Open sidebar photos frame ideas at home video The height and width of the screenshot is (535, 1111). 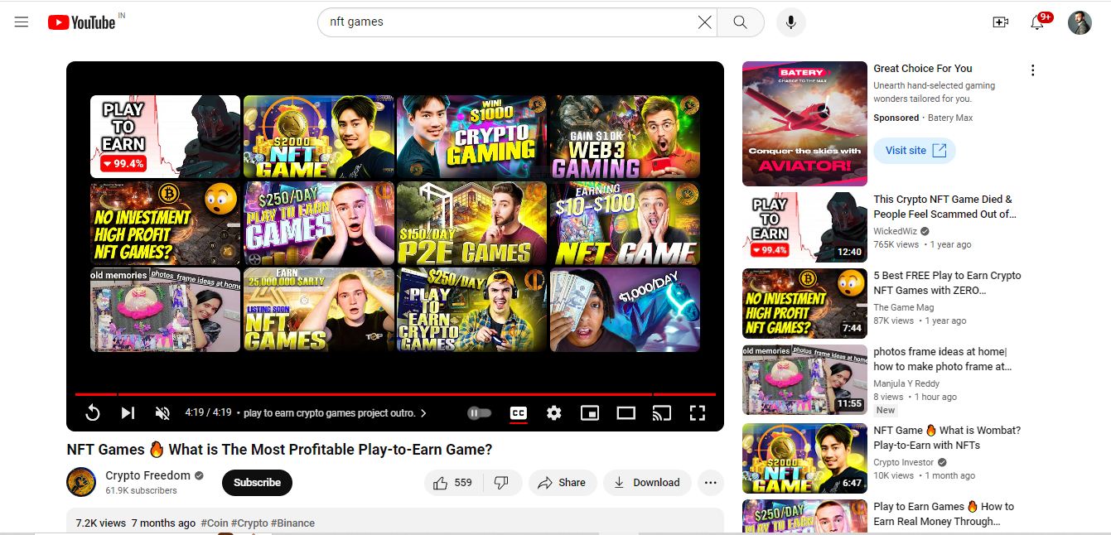[943, 359]
